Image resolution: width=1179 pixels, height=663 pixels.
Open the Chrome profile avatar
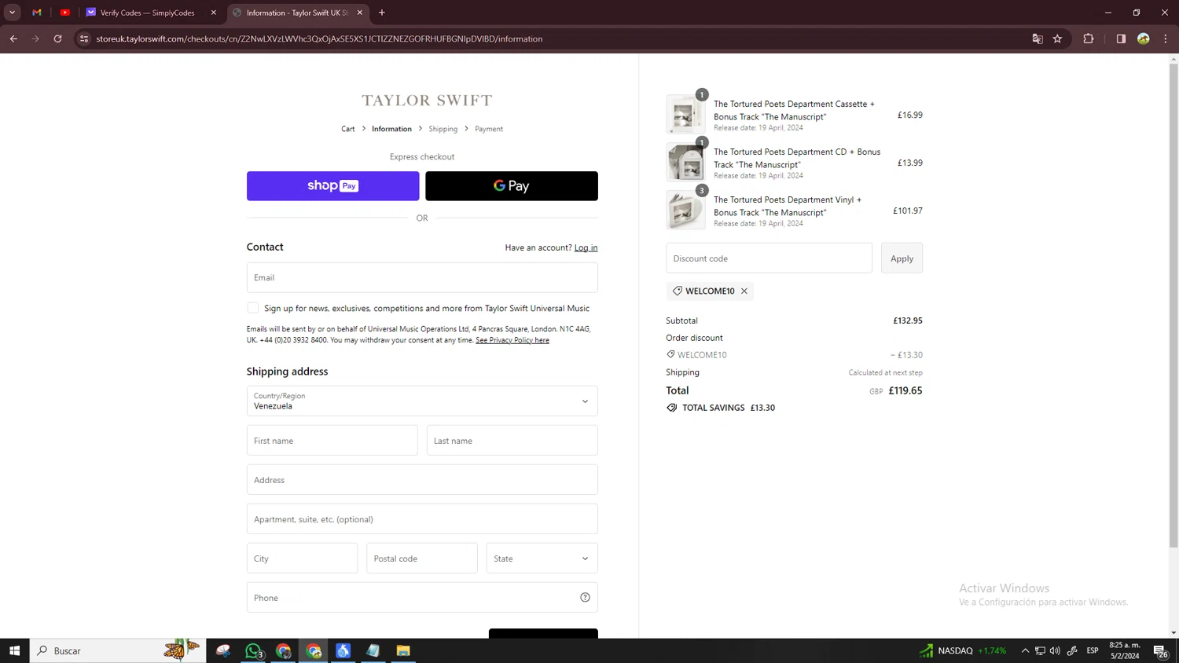click(x=1144, y=38)
